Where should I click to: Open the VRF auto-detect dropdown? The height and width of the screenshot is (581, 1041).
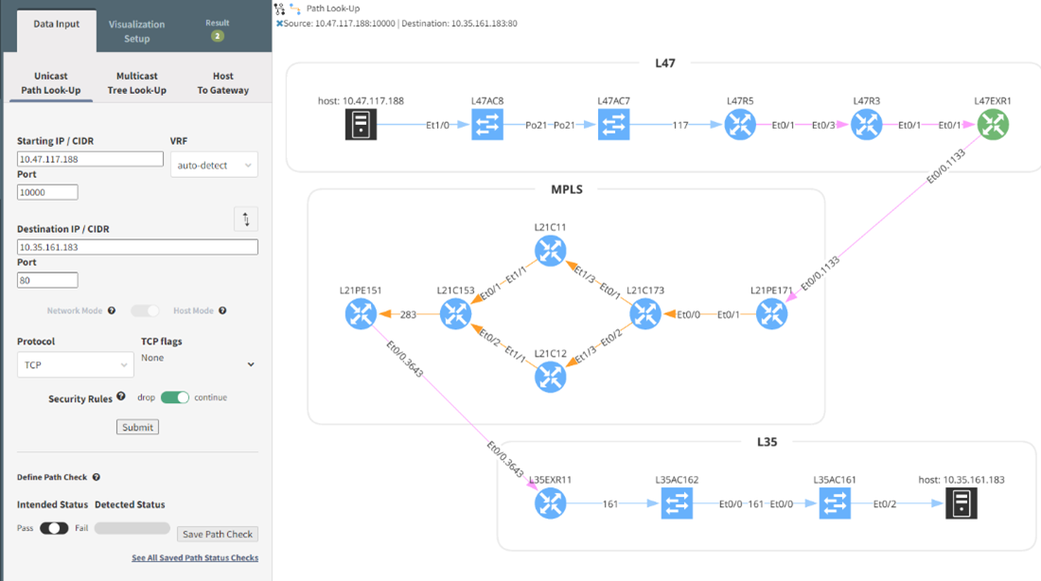pos(214,164)
